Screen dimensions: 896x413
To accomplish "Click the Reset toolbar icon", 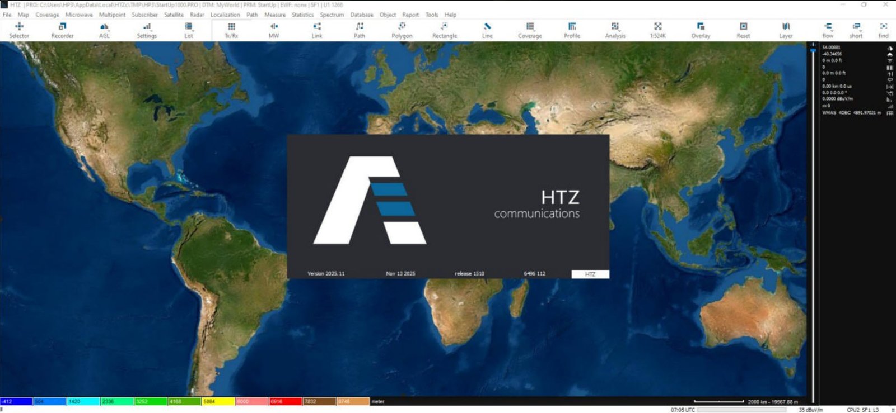I will [x=743, y=30].
